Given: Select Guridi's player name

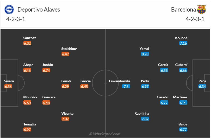Looking at the screenshot, I should pyautogui.click(x=66, y=81).
